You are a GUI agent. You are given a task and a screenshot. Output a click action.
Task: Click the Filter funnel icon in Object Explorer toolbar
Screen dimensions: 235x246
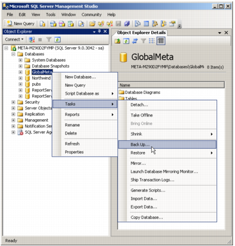click(x=49, y=39)
